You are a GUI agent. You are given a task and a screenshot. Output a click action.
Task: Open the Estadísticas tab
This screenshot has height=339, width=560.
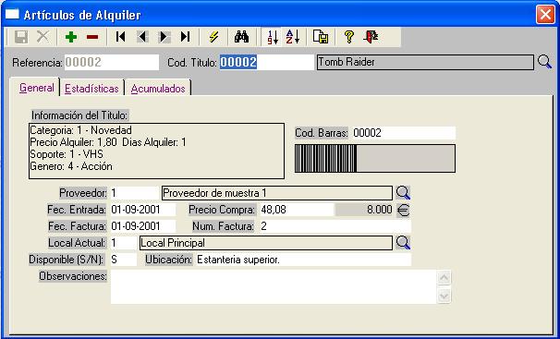[x=91, y=89]
